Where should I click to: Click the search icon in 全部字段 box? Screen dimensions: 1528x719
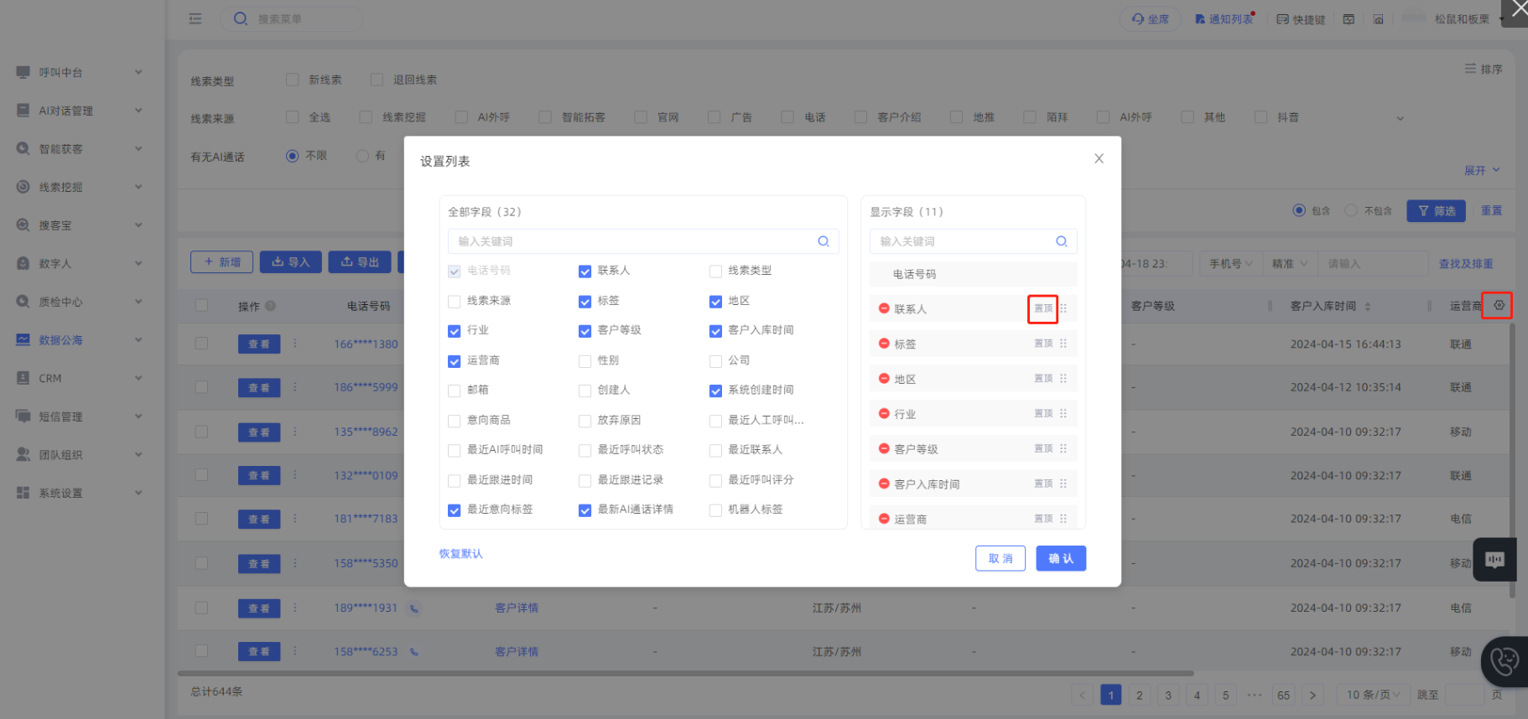823,241
